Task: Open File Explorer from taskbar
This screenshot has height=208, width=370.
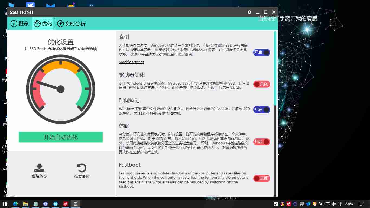Action: point(25,204)
